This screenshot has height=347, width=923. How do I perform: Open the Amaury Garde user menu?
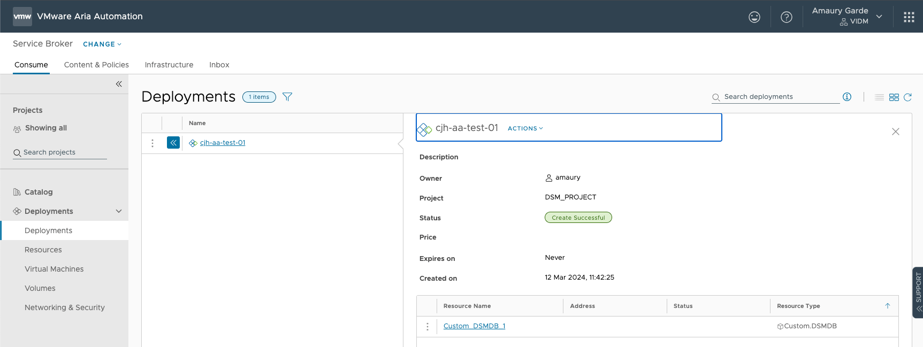point(846,17)
